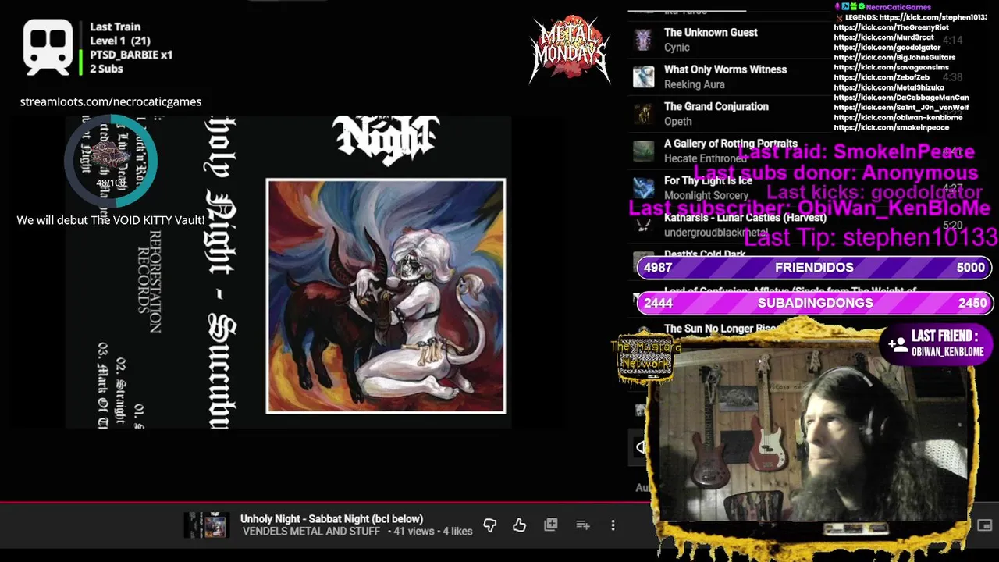Open artist Cynic in the queue
This screenshot has height=562, width=999.
click(x=677, y=48)
